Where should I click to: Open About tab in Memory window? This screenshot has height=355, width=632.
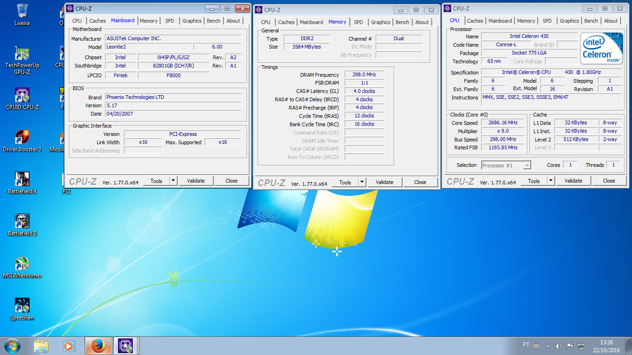(x=422, y=22)
